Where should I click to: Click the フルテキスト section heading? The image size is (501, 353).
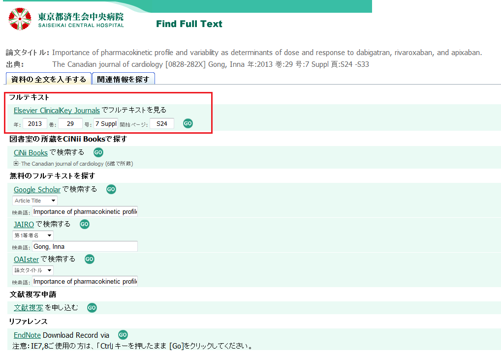pyautogui.click(x=29, y=97)
